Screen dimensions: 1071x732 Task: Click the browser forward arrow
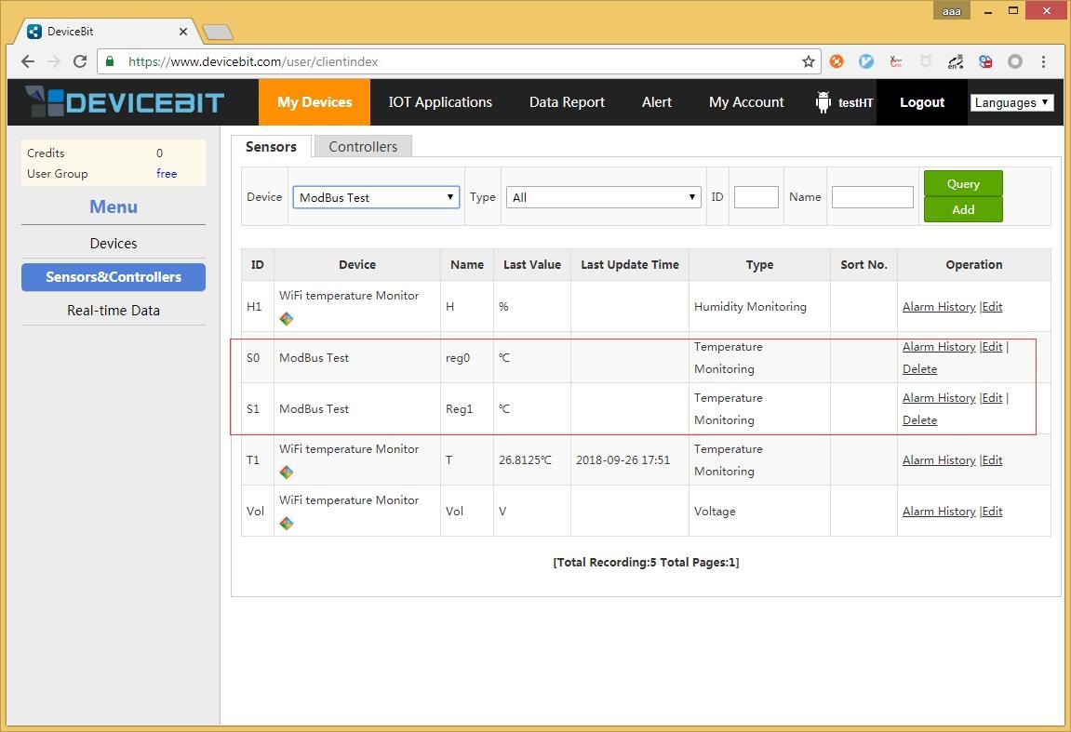pos(54,61)
